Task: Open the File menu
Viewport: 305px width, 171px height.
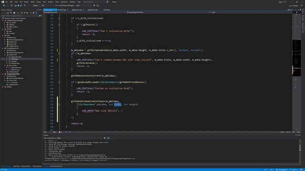Action: tap(6, 2)
